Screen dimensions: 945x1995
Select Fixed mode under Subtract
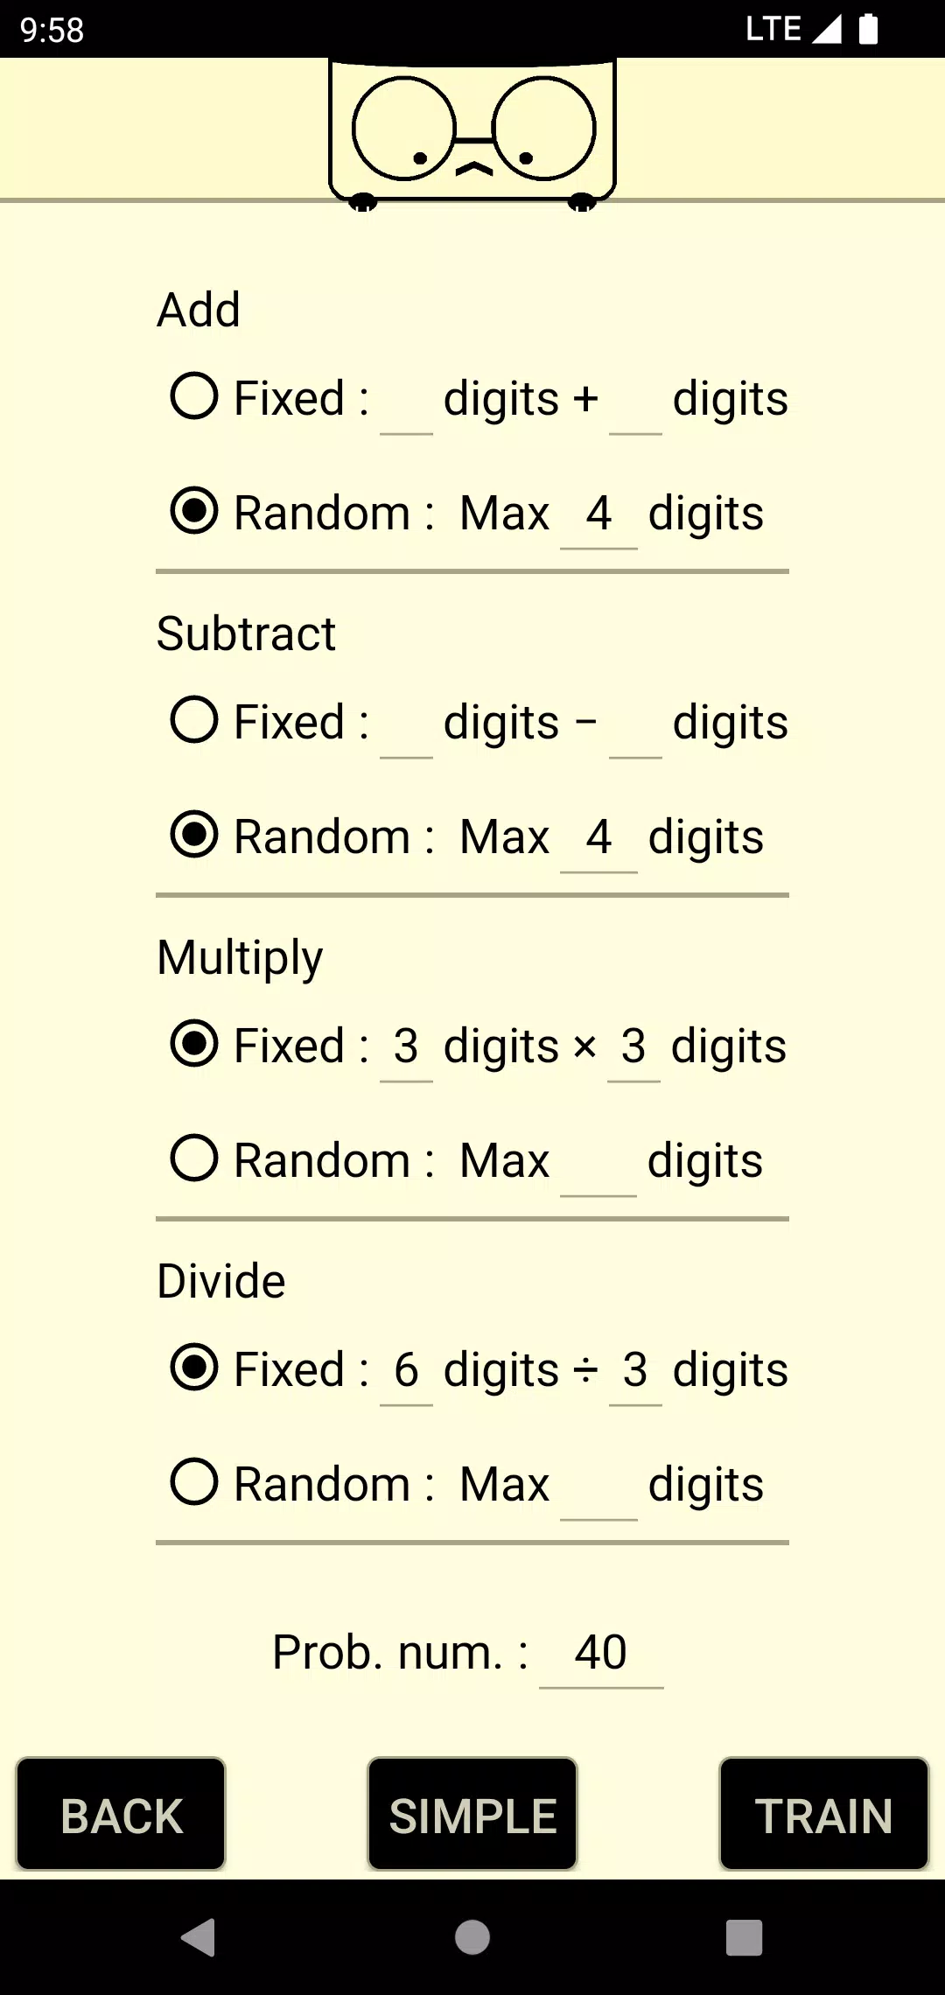click(x=194, y=721)
